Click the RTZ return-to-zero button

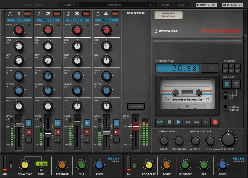210,68
